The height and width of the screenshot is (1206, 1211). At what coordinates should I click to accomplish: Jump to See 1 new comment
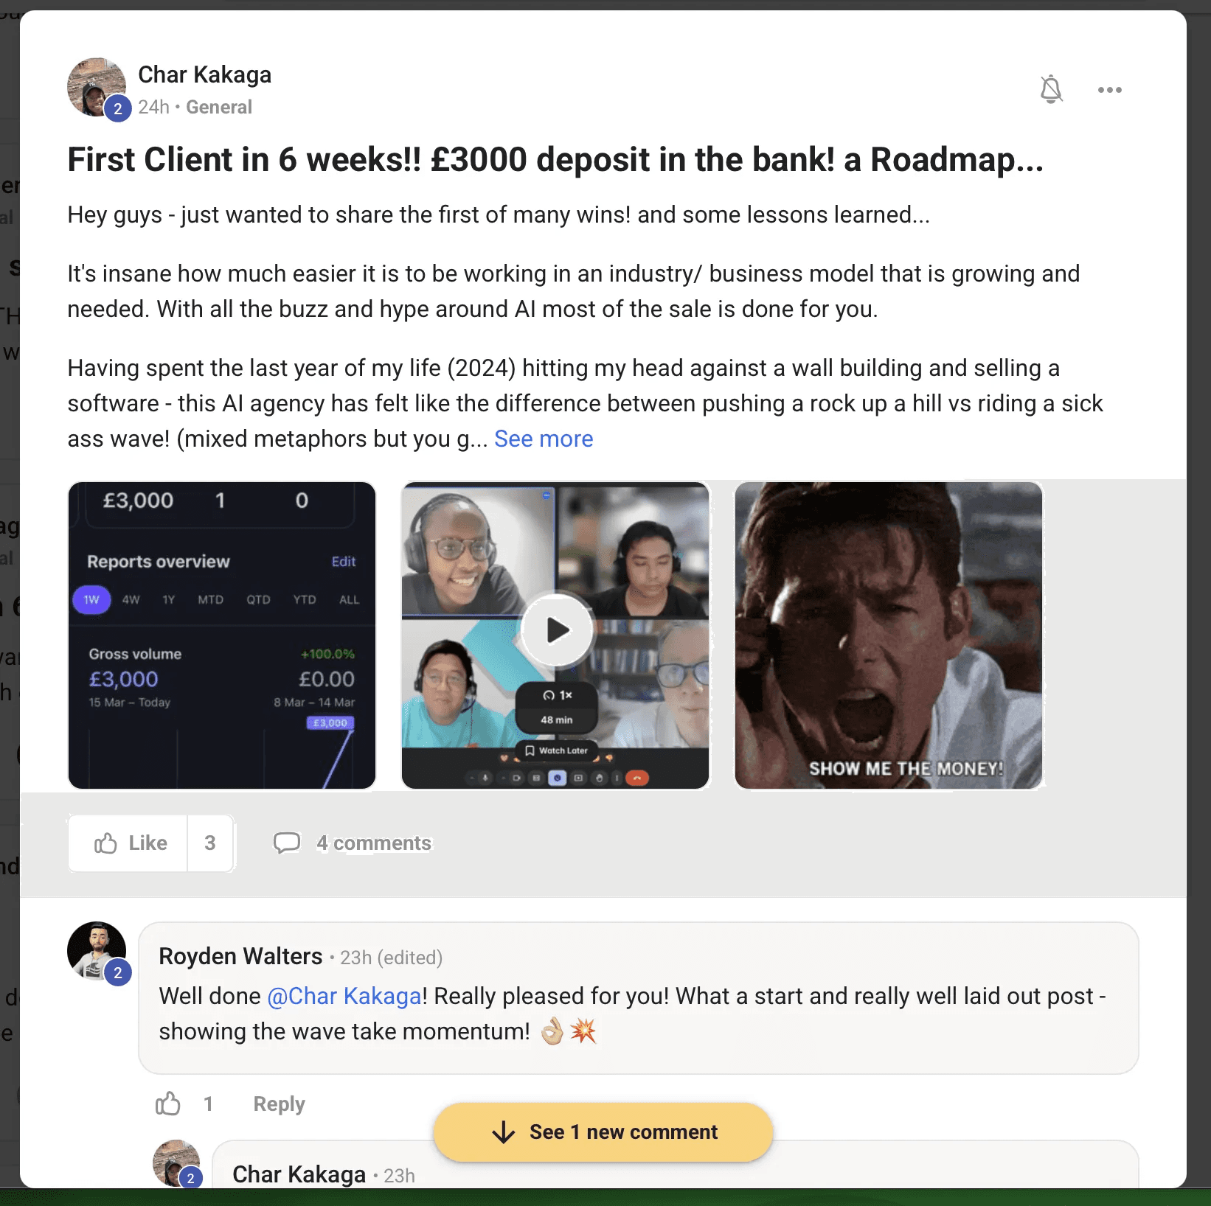[x=603, y=1132]
